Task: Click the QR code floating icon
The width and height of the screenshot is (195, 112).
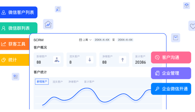Action: coord(16,77)
